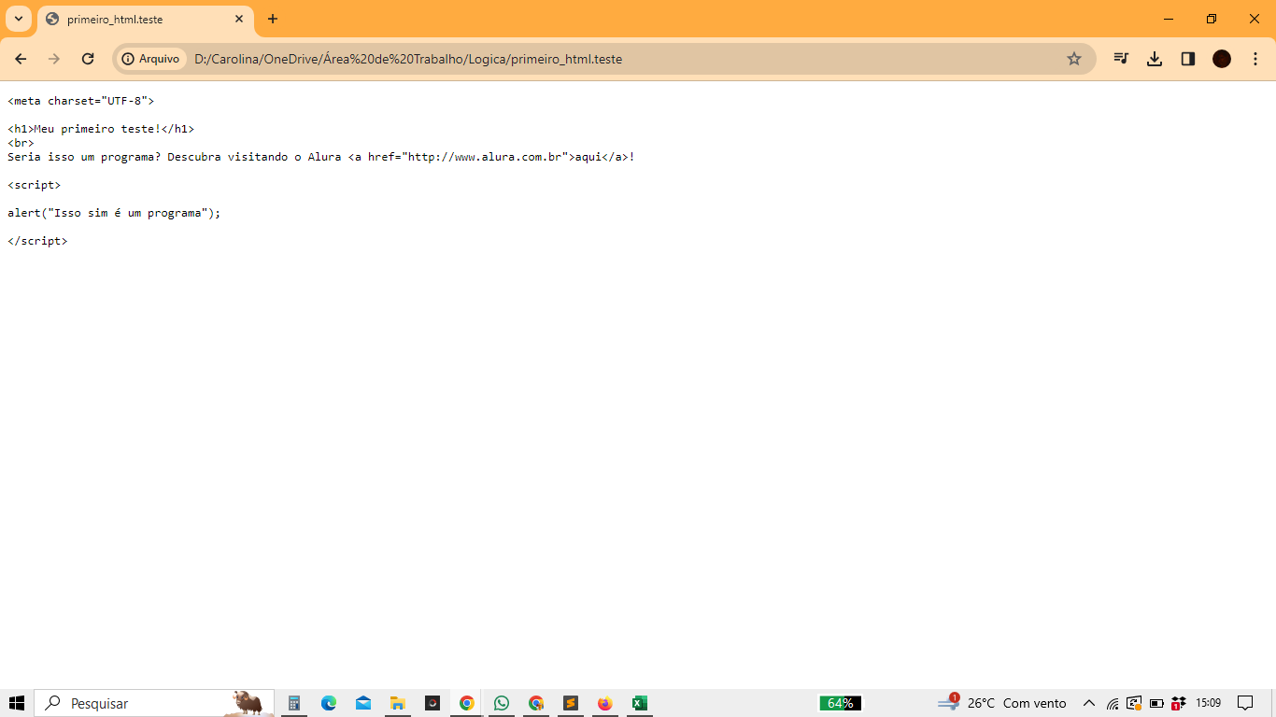The image size is (1276, 717).
Task: Open the Chrome profile avatar
Action: pos(1222,59)
